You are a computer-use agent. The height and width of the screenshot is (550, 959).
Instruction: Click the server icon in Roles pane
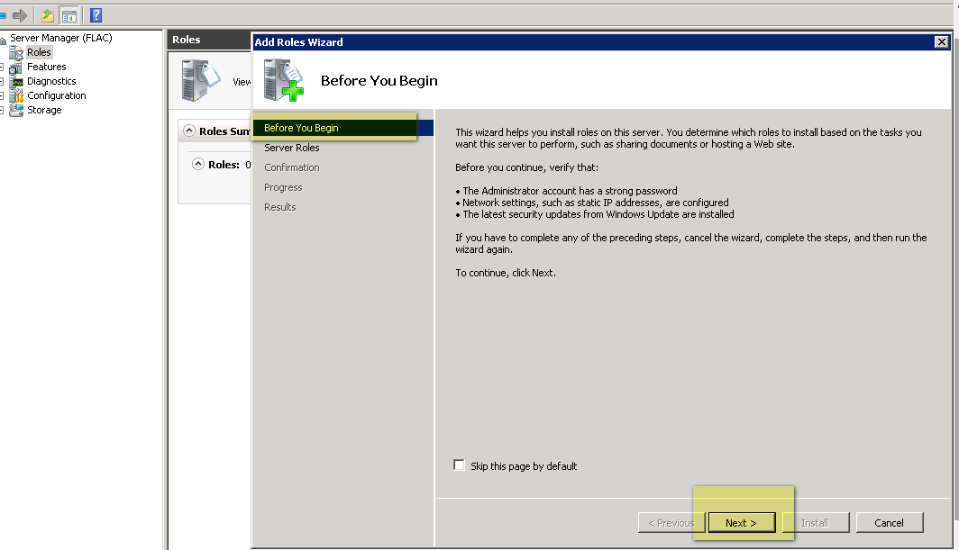(201, 80)
